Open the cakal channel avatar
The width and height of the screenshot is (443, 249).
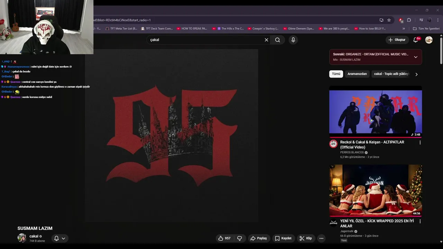tap(22, 238)
